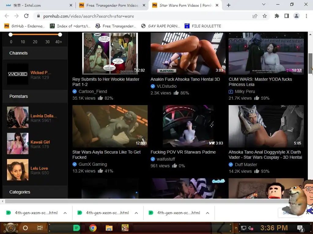Viewport: 313px width, 234px height.
Task: Go back to the previous page
Action: click(7, 16)
